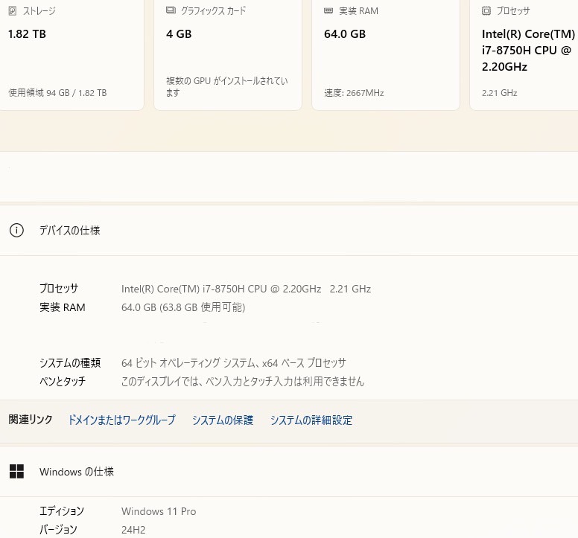Click the CPU chip icon beside プロセッサ card title
The image size is (578, 538).
click(x=486, y=11)
